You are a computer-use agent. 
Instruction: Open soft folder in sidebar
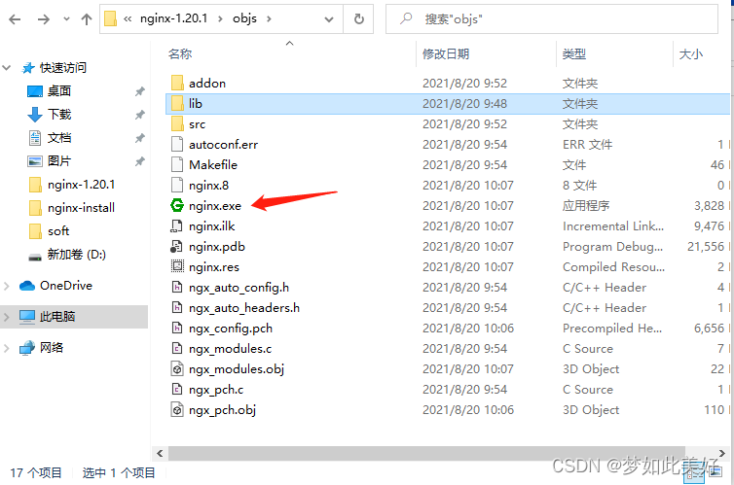coord(58,230)
